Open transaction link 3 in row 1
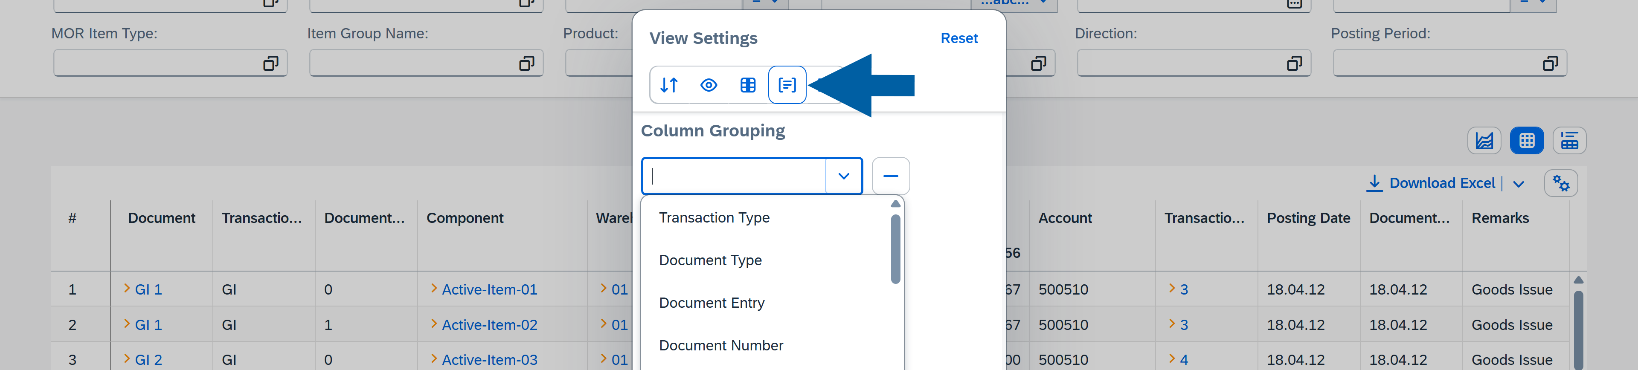 tap(1184, 289)
